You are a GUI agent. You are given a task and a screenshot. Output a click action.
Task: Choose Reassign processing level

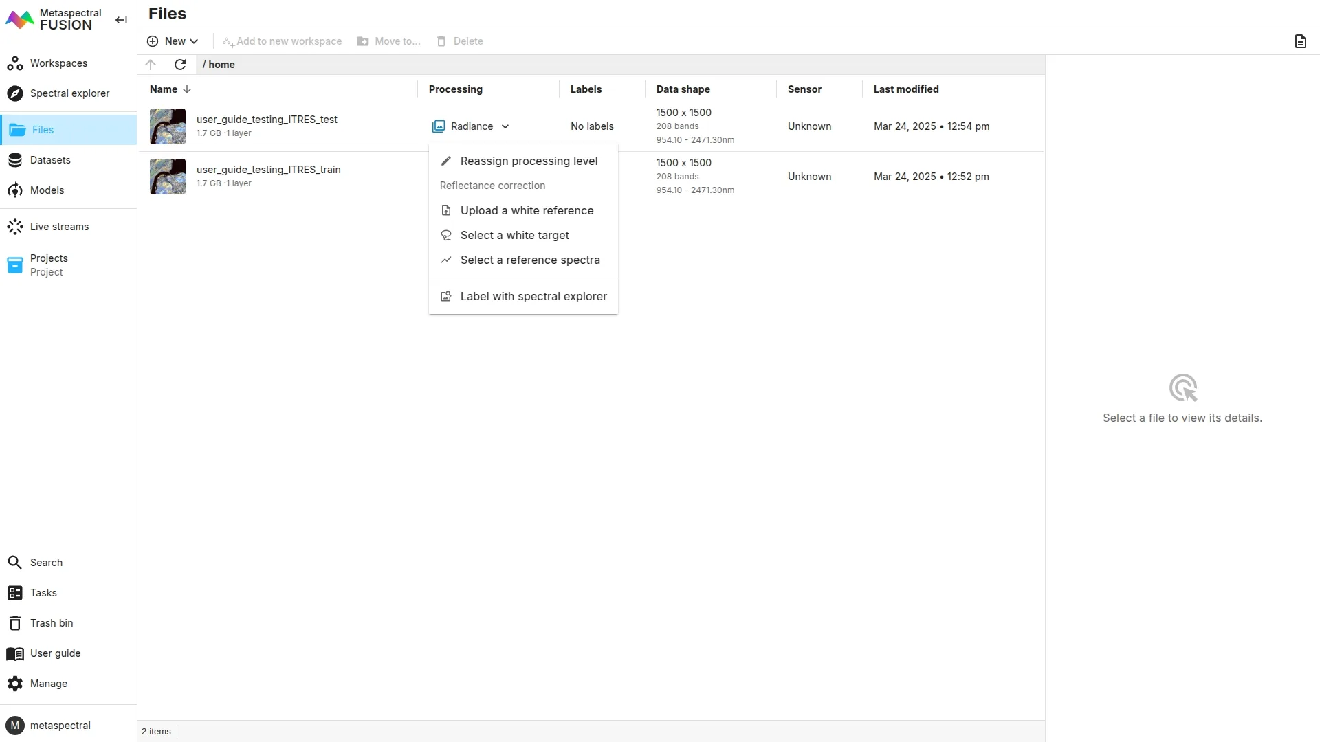point(528,161)
